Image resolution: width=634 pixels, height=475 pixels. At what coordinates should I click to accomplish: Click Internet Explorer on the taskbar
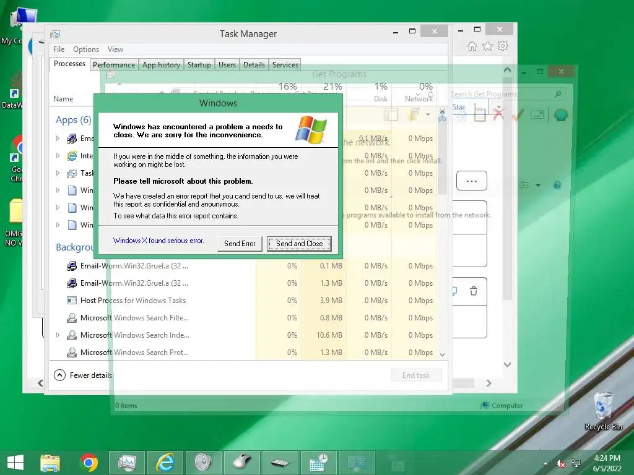(165, 463)
